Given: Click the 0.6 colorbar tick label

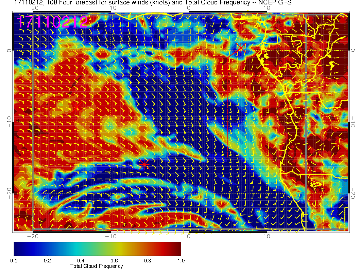Looking at the screenshot, I should [114, 261].
